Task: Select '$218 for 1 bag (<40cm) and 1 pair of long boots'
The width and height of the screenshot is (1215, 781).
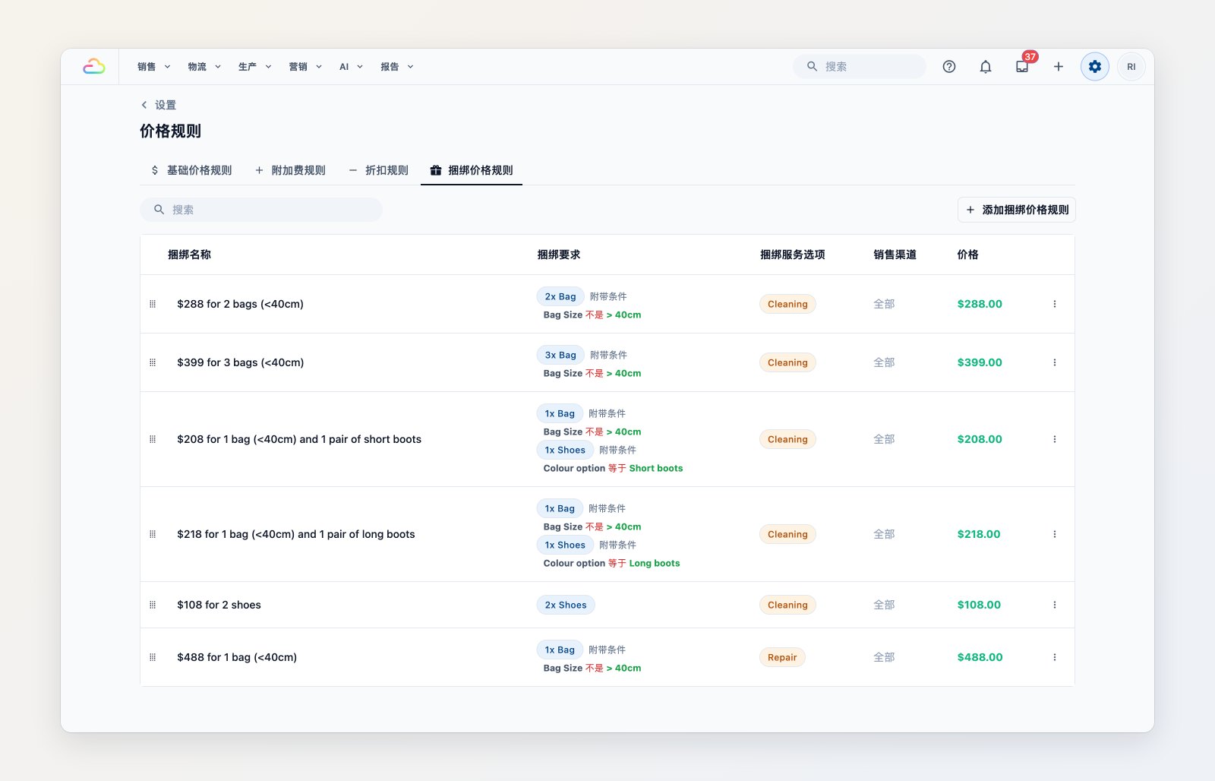Action: point(296,534)
